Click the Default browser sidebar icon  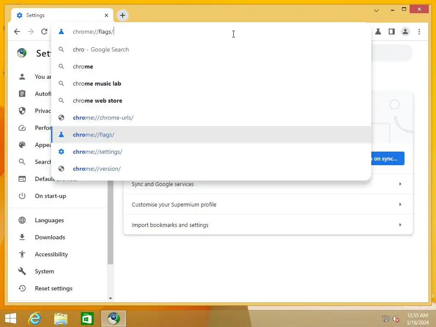click(22, 179)
